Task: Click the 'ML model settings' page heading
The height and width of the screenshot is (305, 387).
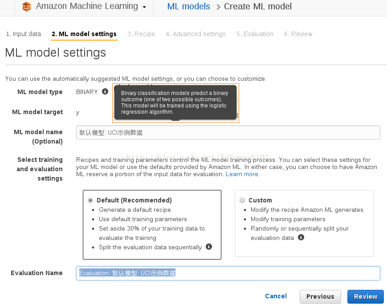Action: [56, 53]
